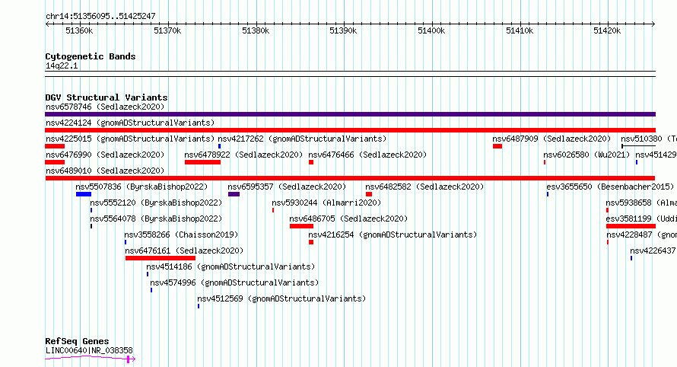Click the red bar under esv3581199
Screen dimensions: 677x367
631,226
